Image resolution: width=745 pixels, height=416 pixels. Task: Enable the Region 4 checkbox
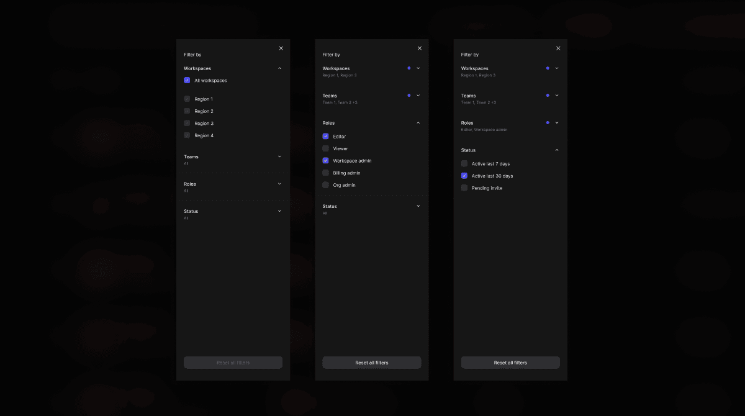pyautogui.click(x=187, y=135)
